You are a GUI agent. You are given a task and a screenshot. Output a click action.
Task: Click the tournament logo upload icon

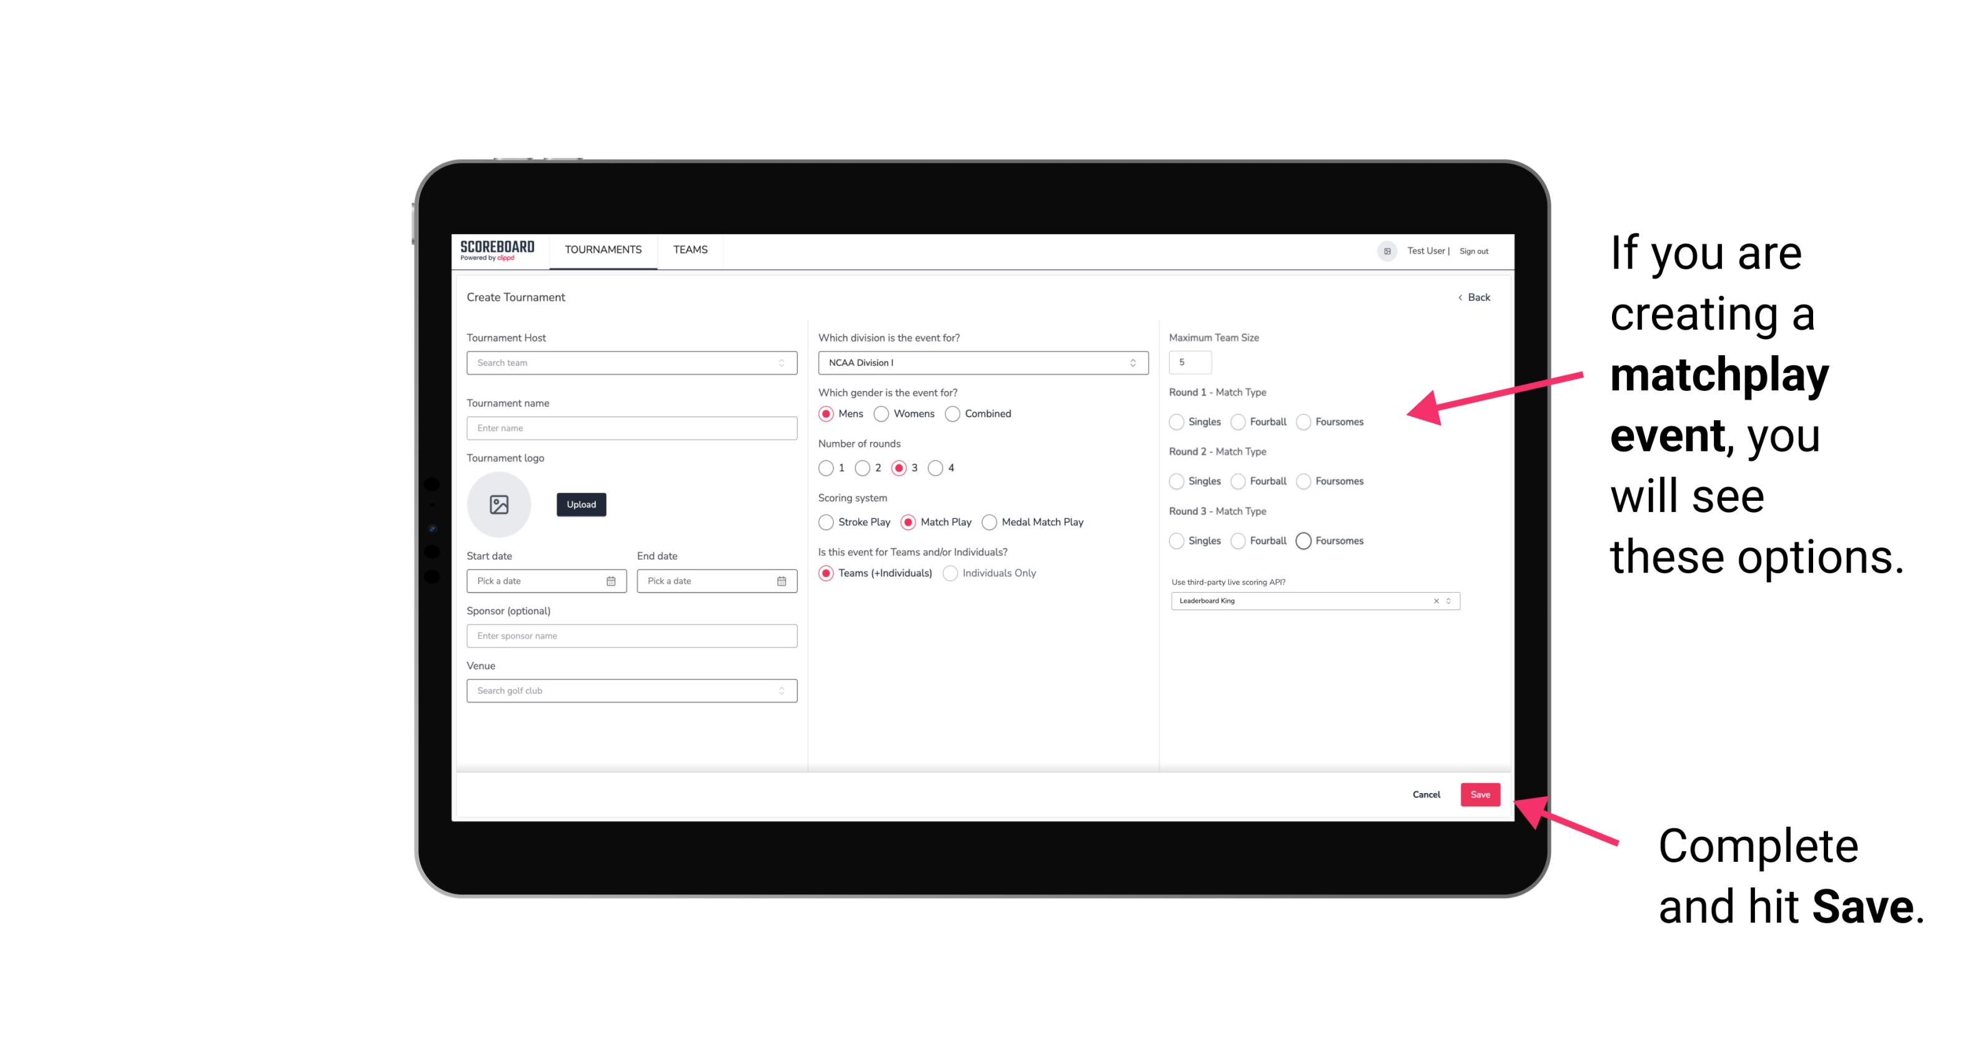(499, 505)
